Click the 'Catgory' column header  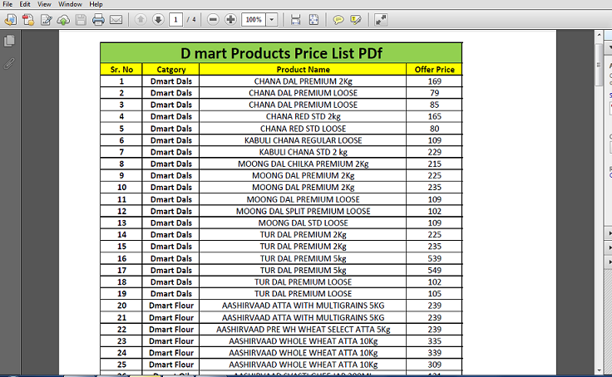[x=171, y=70]
